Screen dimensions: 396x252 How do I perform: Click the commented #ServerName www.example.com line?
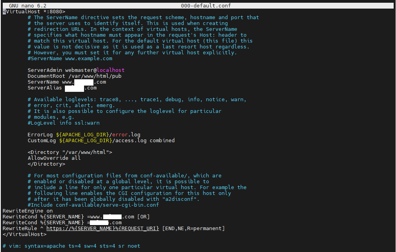tap(70, 58)
